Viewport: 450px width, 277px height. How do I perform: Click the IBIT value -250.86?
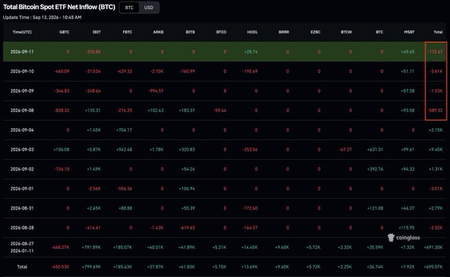pyautogui.click(x=93, y=52)
